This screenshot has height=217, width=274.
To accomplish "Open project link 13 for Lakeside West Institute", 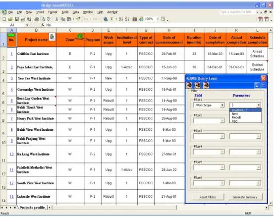I will point(11,197).
